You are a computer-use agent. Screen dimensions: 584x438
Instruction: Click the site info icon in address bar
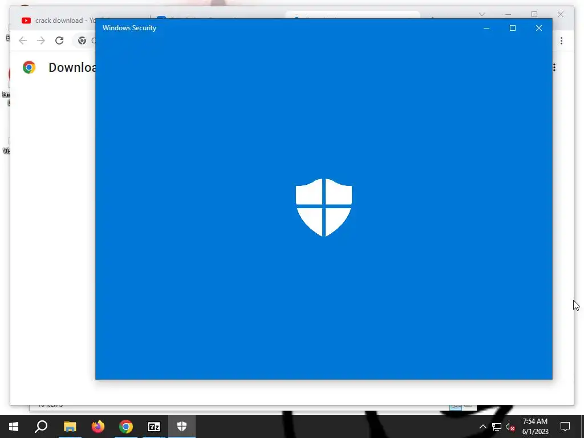[x=82, y=40]
